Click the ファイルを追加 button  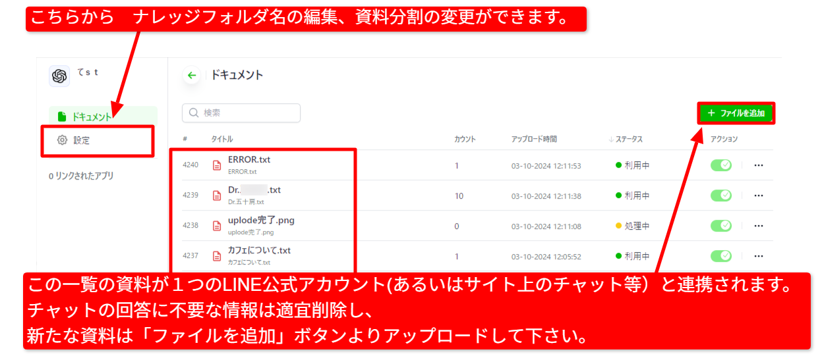[x=736, y=113]
